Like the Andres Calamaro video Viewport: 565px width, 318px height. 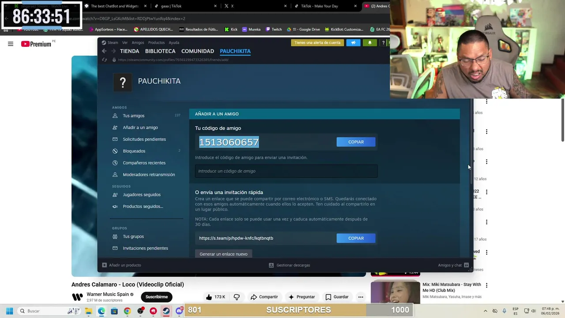pyautogui.click(x=215, y=297)
